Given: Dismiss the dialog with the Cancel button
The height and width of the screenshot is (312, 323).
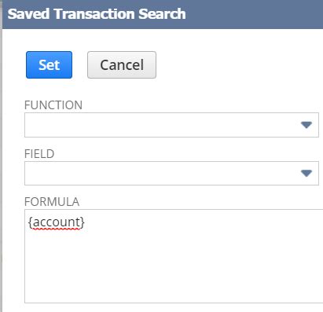Looking at the screenshot, I should (x=122, y=64).
